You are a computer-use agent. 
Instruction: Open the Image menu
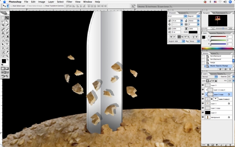(x=42, y=2)
